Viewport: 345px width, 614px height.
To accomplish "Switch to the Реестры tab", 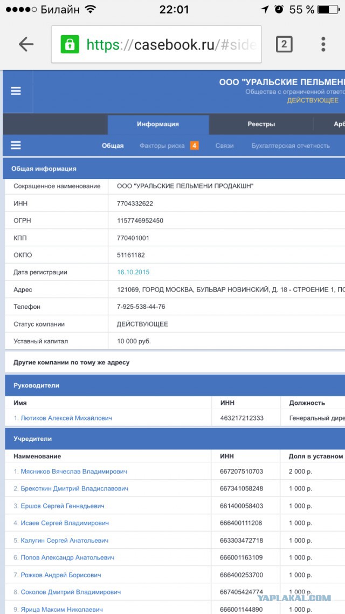I will point(261,124).
